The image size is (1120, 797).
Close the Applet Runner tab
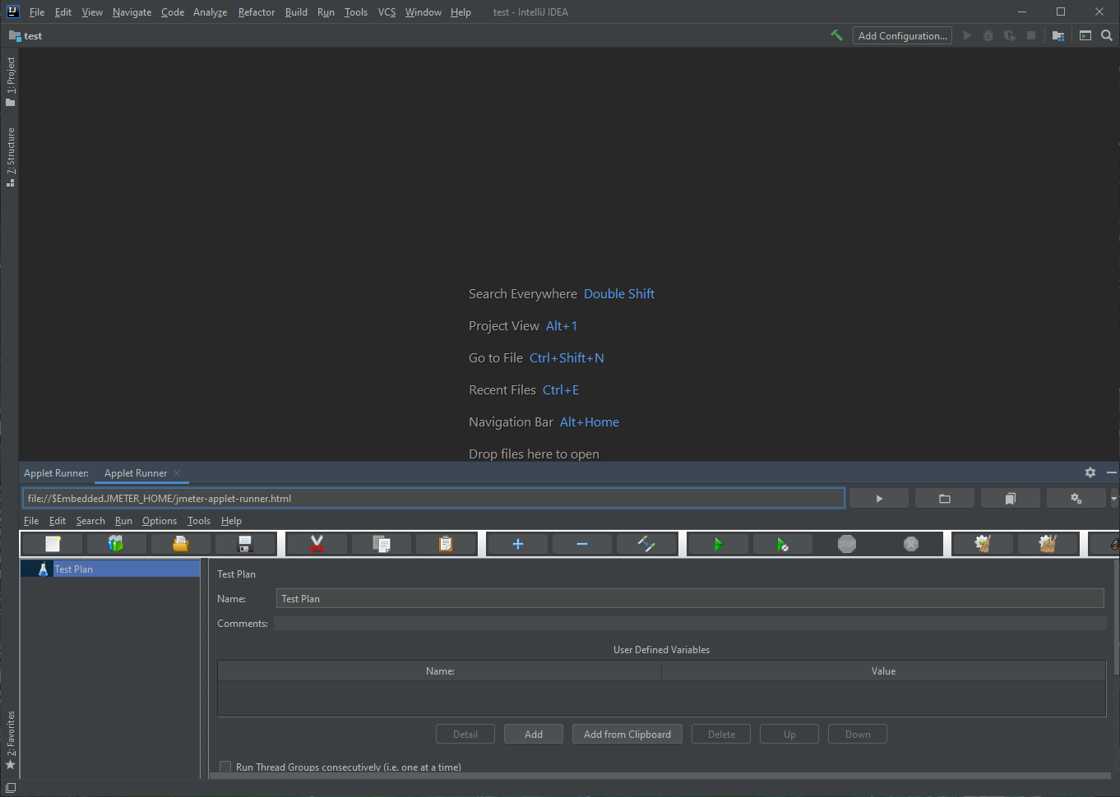pos(177,473)
